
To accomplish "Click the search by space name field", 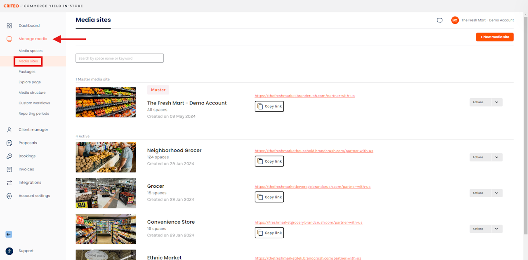I will tap(120, 58).
